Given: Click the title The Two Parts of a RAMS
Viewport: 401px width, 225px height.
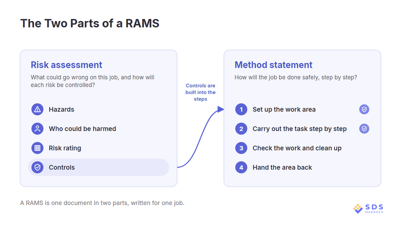Looking at the screenshot, I should pyautogui.click(x=90, y=23).
